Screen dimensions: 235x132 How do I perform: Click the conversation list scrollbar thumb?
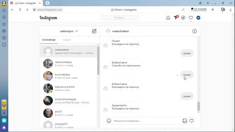tap(98, 60)
